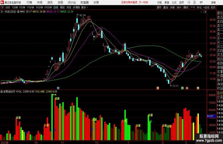Click the 文一科技 stock name in title bar

(x=143, y=2)
